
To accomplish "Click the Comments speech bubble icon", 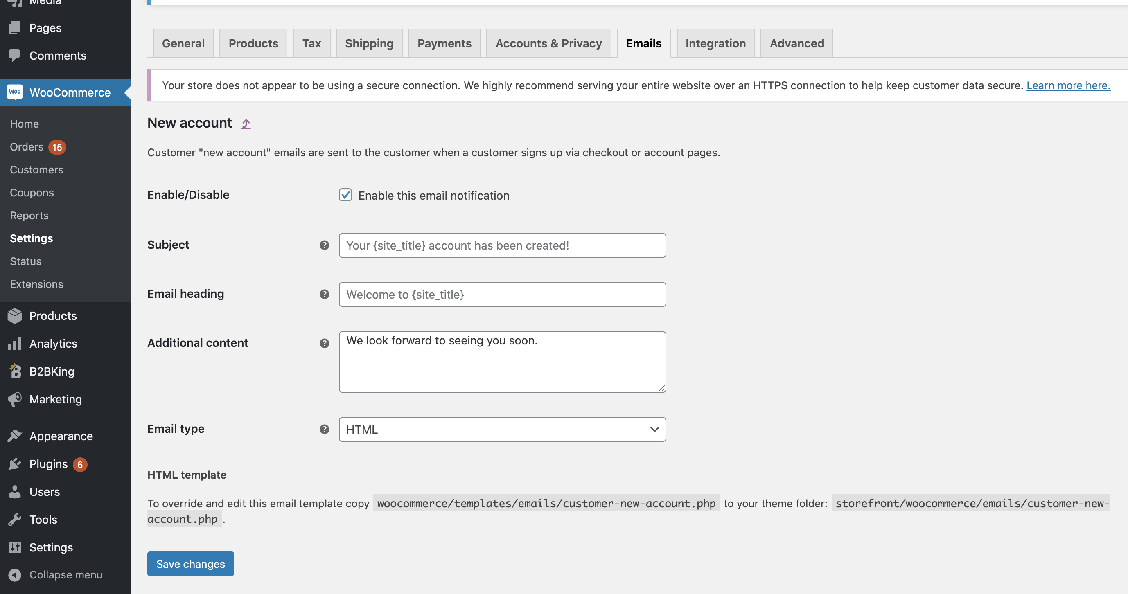I will click(x=14, y=56).
